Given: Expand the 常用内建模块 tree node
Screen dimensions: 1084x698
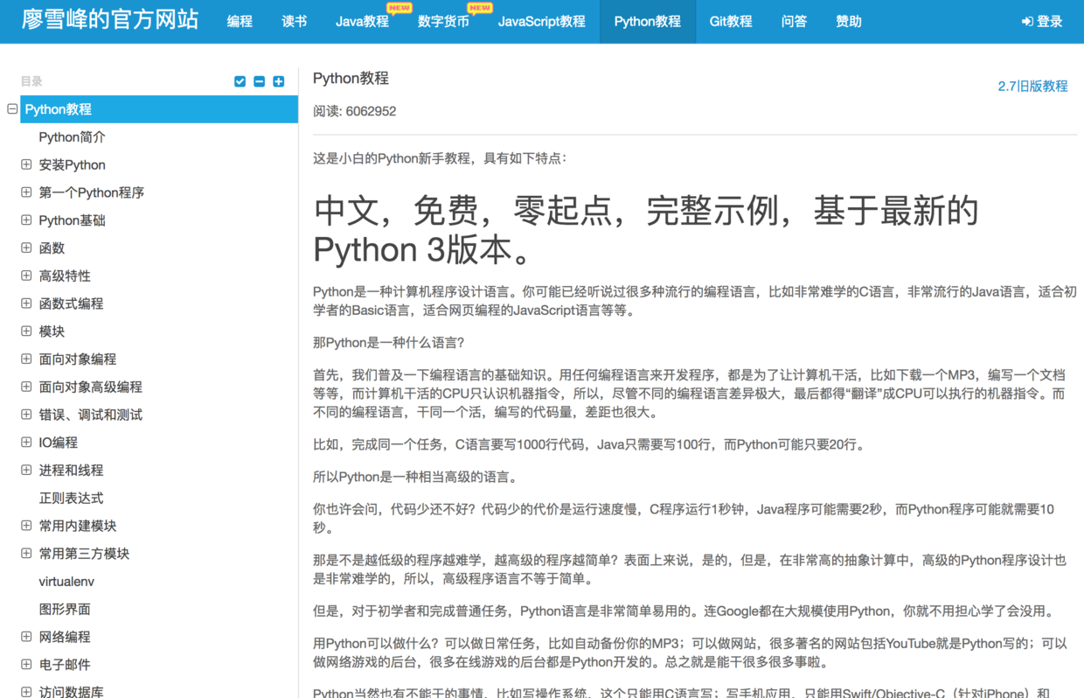Looking at the screenshot, I should point(26,526).
